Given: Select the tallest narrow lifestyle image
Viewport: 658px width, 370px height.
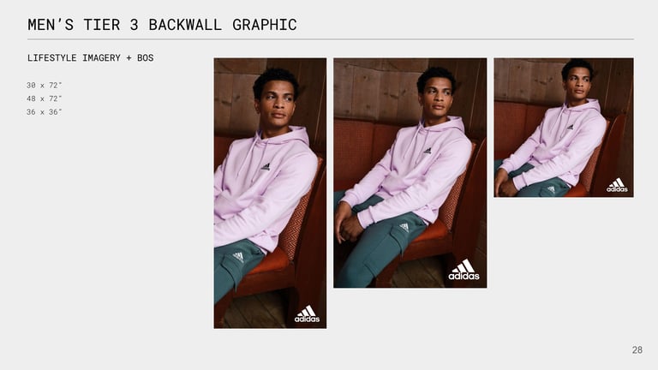Looking at the screenshot, I should pos(270,194).
